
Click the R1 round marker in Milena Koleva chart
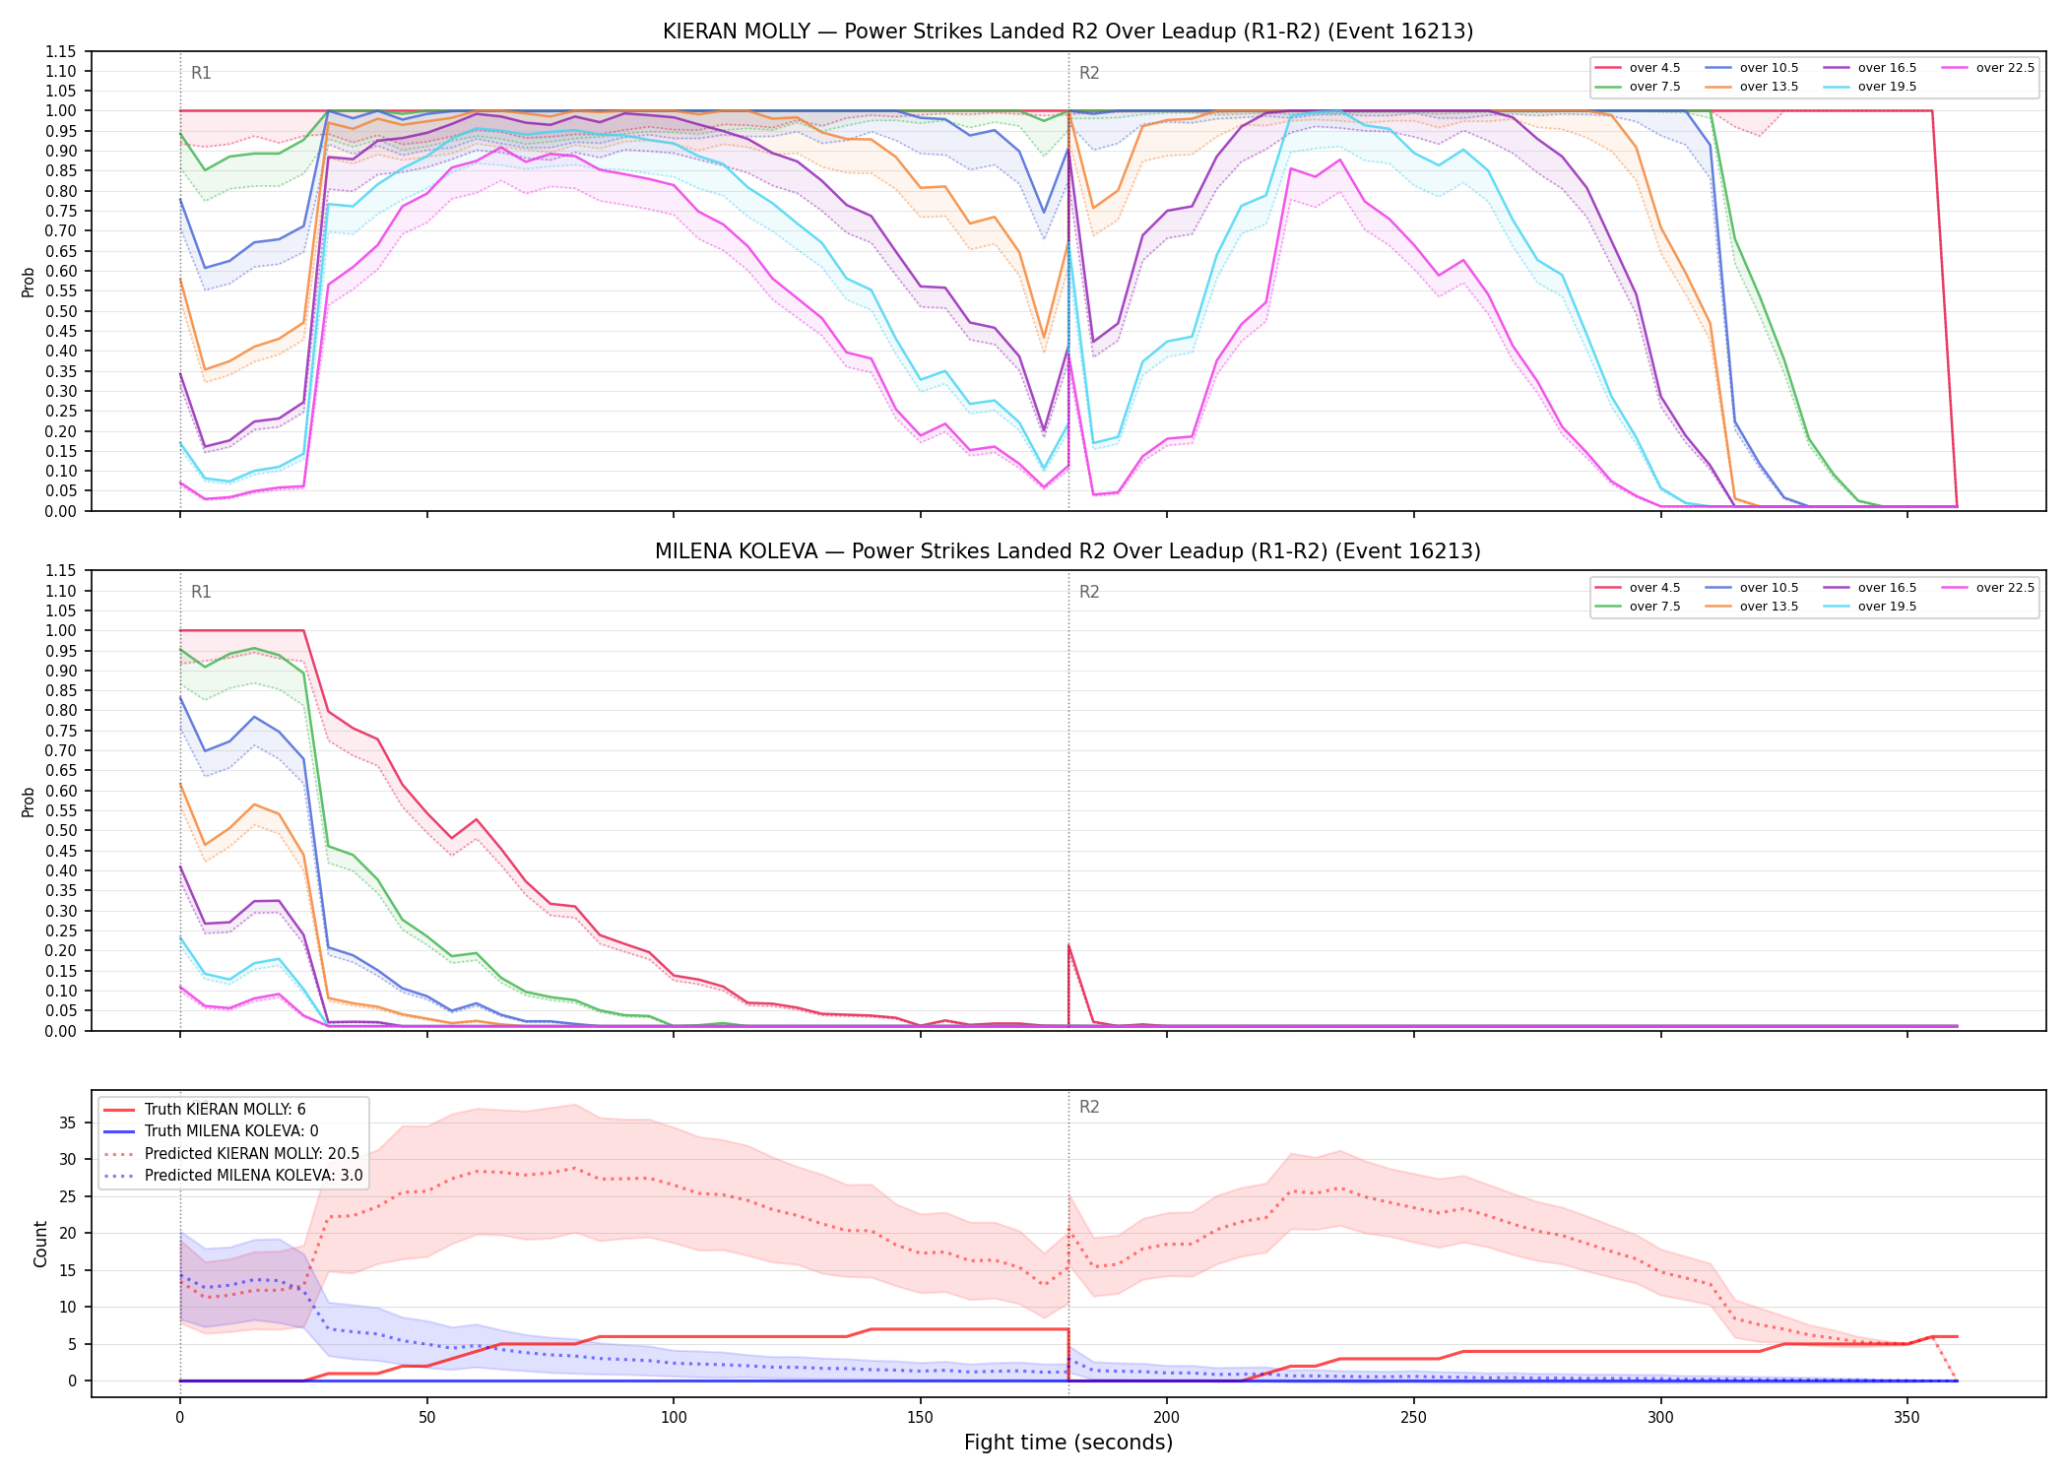click(x=201, y=592)
